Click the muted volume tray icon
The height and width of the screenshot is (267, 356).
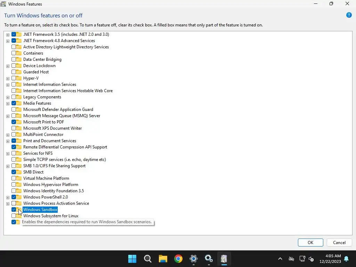(x=311, y=259)
